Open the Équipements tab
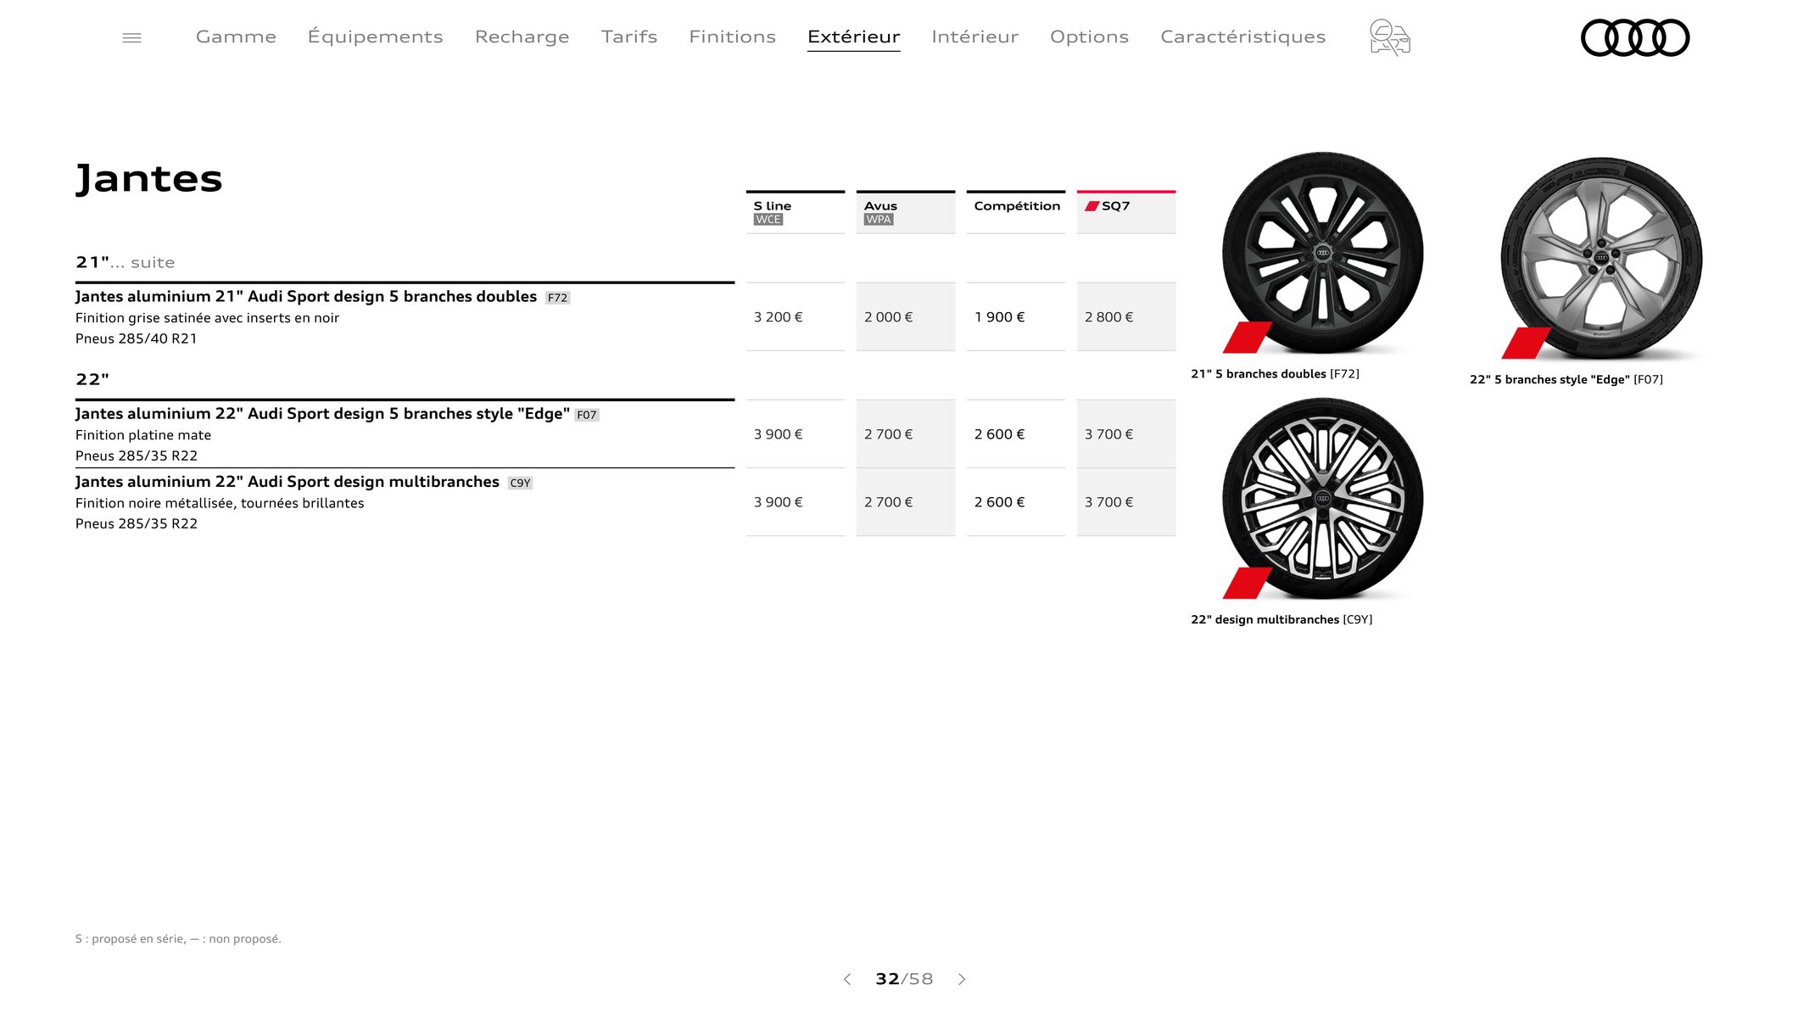 [375, 36]
